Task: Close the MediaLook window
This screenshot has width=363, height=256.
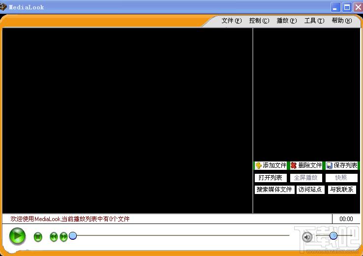Action: click(x=358, y=7)
